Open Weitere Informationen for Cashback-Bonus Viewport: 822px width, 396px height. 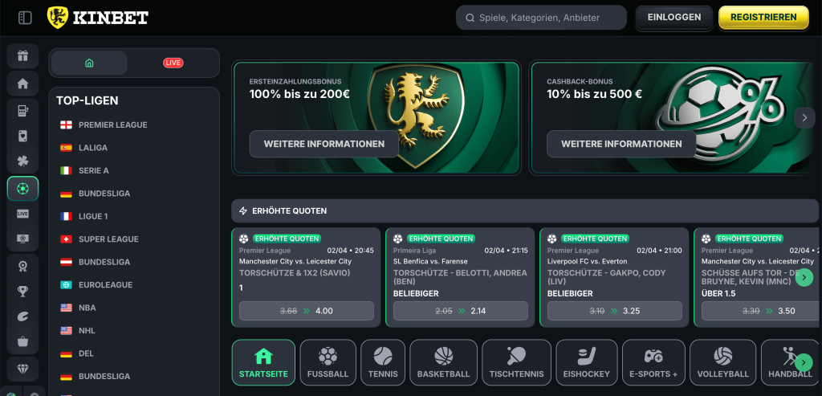tap(621, 145)
